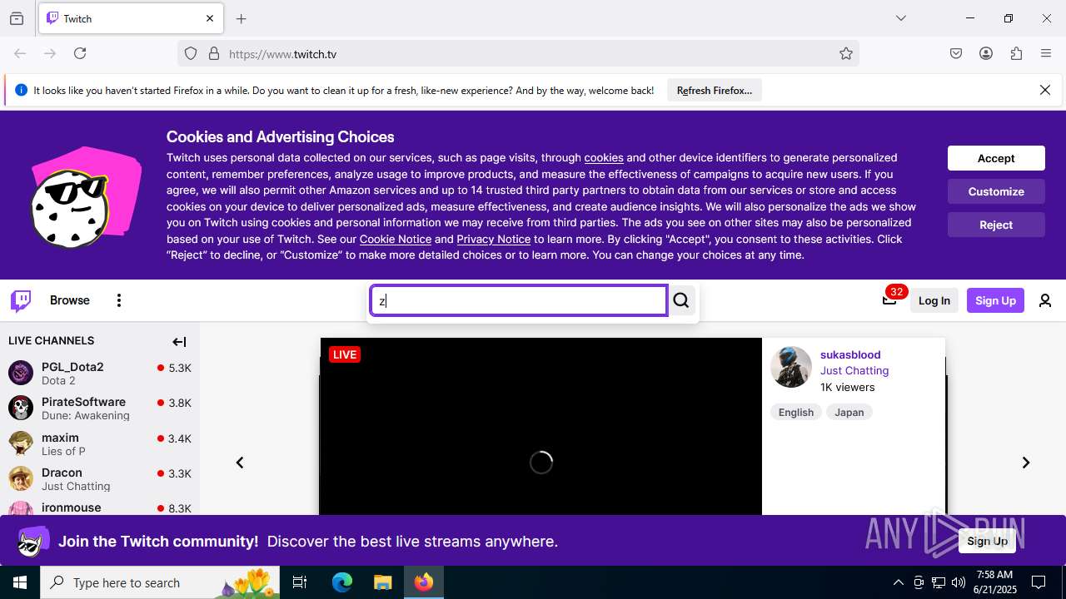1066x599 pixels.
Task: Open the Cookie Notice link
Action: 396,239
